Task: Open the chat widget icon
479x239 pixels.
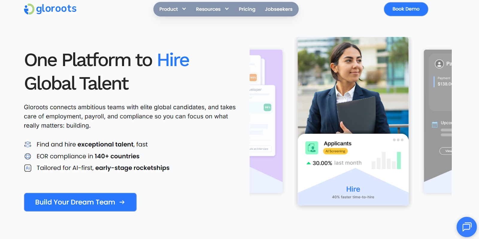Action: pyautogui.click(x=467, y=227)
